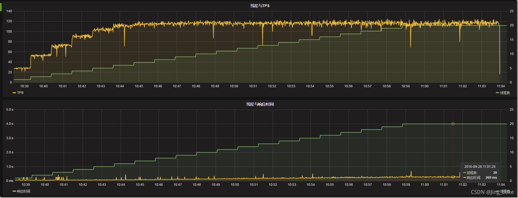This screenshot has height=198, width=518.
Task: Select 10:50 on the TPS panel time axis
Action: tap(234, 86)
